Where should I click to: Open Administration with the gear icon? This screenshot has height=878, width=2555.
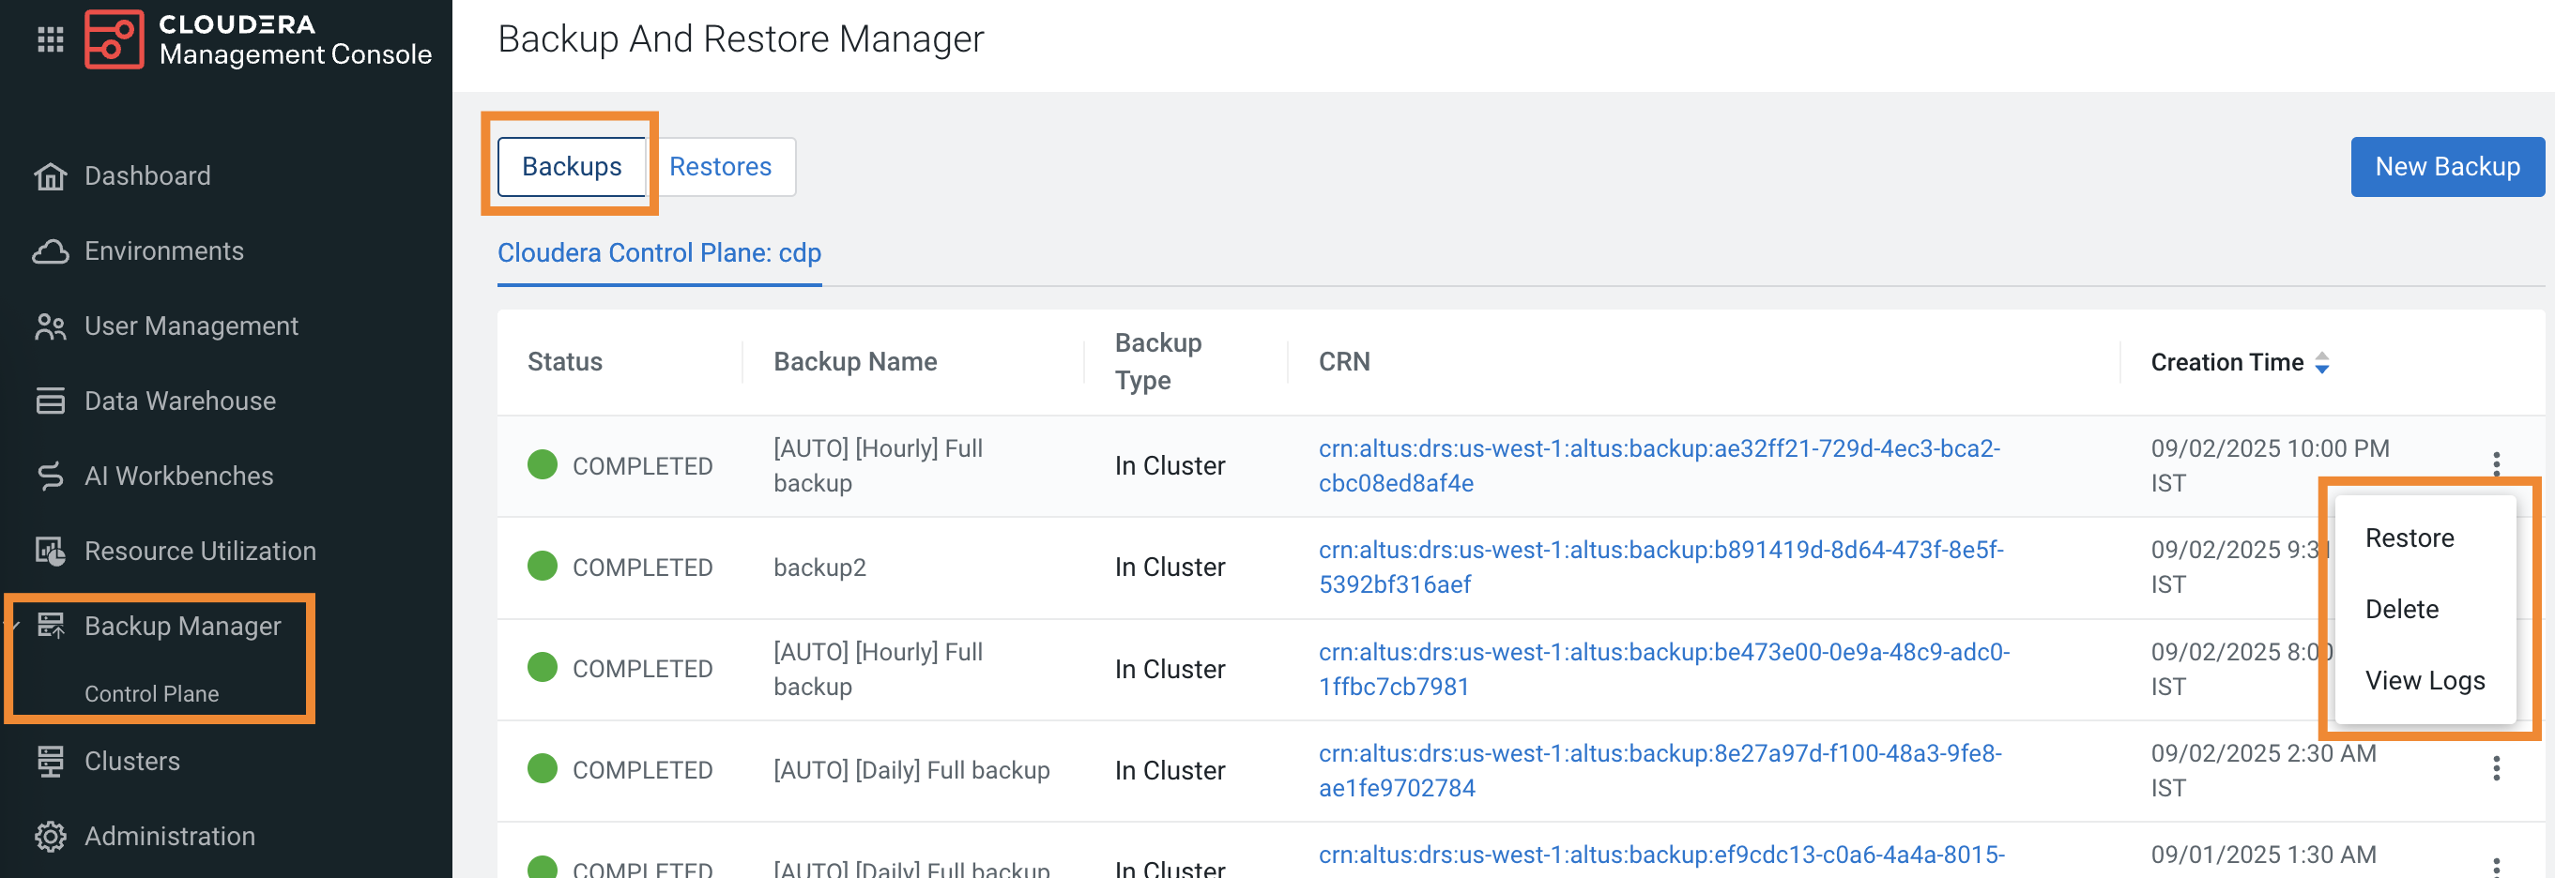tap(49, 836)
